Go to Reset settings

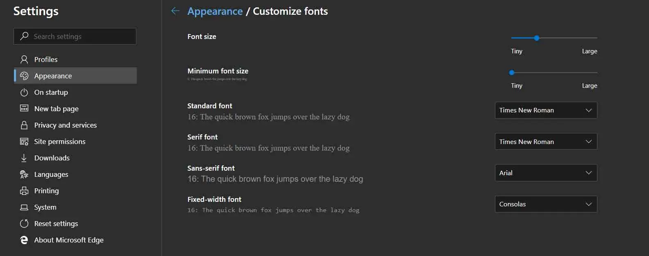point(56,224)
